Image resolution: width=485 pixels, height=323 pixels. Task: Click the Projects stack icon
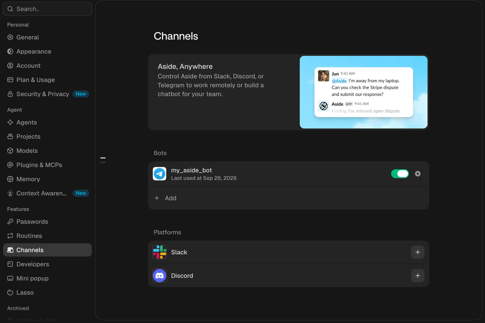[x=10, y=137]
